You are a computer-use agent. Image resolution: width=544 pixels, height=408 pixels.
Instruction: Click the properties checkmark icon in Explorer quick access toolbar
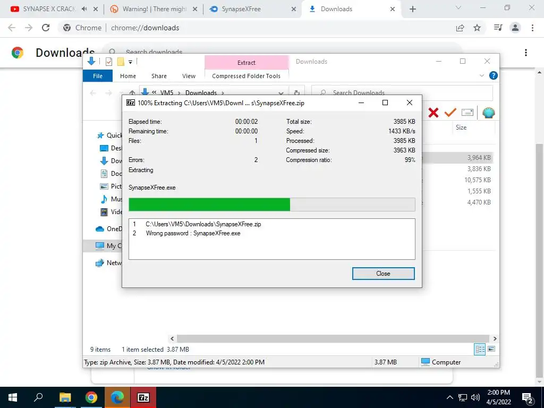point(109,62)
